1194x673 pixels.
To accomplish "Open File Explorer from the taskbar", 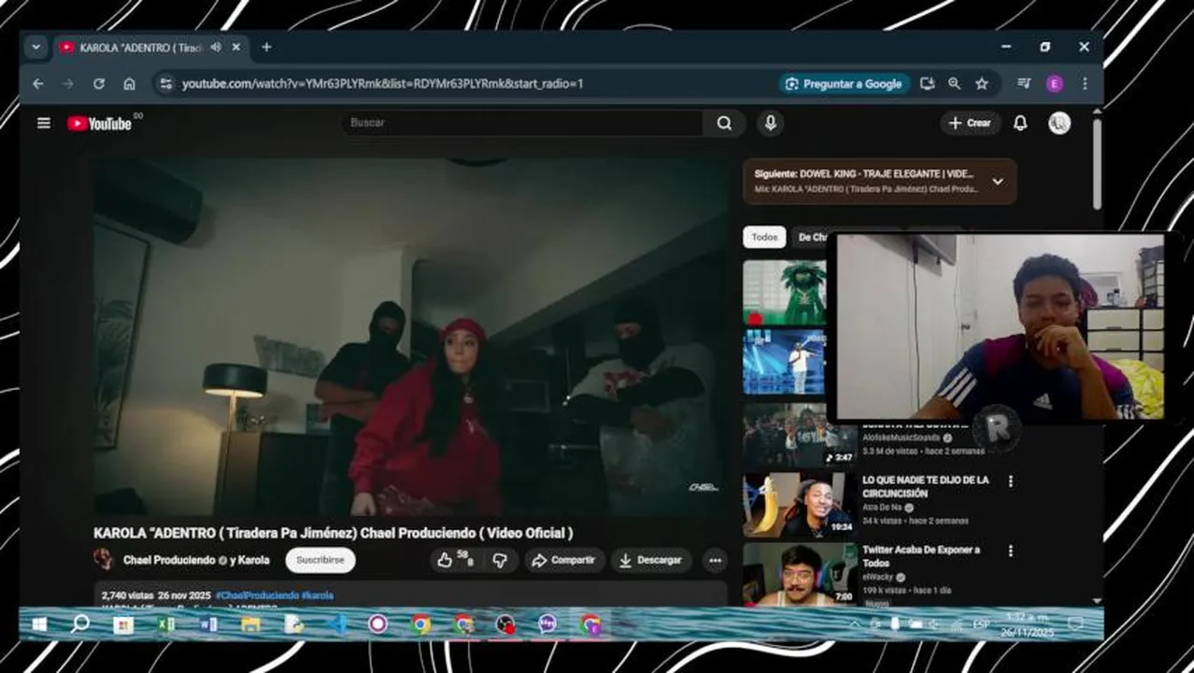I will tap(250, 623).
